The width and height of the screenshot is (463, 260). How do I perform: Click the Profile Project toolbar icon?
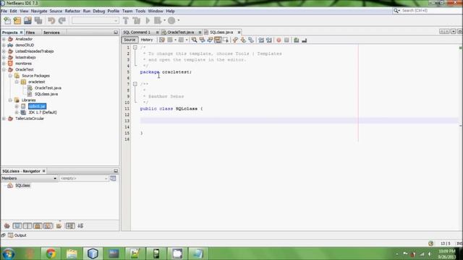coord(171,21)
